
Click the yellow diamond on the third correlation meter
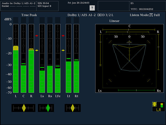coord(72,108)
